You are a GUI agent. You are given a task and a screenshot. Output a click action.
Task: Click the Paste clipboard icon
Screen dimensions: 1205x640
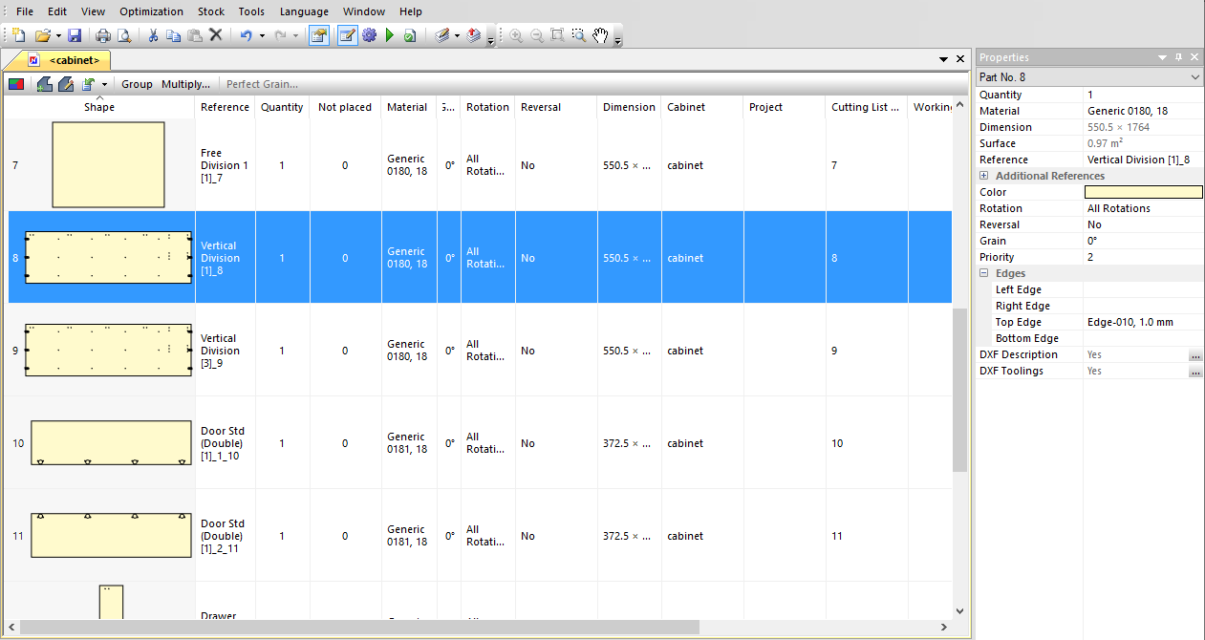tap(195, 36)
